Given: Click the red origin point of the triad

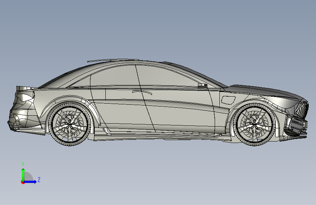Looking at the screenshot, I should click(x=23, y=182).
